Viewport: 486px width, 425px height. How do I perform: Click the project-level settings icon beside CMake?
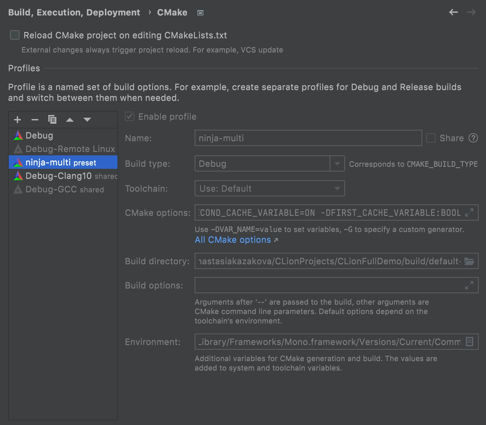coord(200,13)
